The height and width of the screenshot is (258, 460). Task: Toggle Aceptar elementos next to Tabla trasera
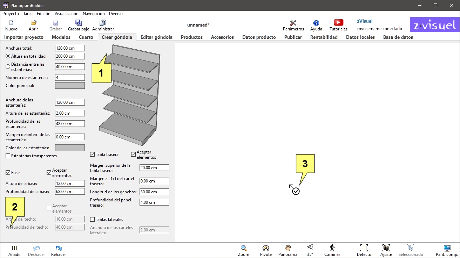pos(134,155)
